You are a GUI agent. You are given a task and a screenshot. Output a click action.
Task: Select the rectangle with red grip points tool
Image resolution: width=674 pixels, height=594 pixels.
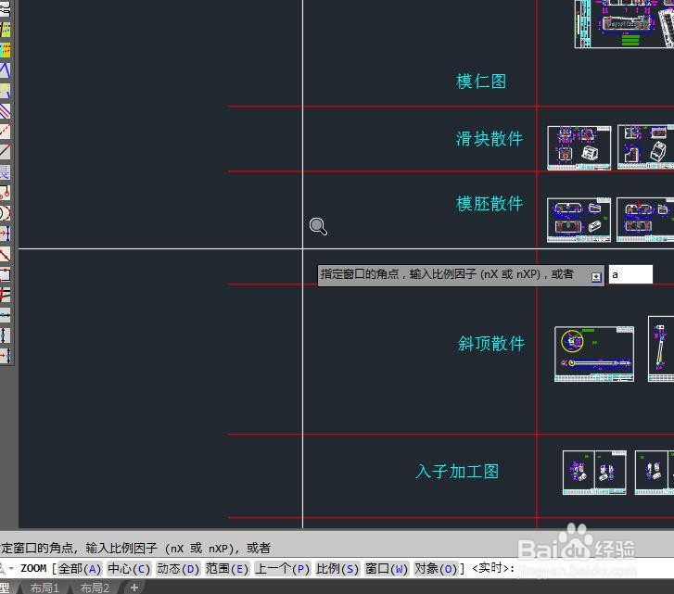(5, 274)
